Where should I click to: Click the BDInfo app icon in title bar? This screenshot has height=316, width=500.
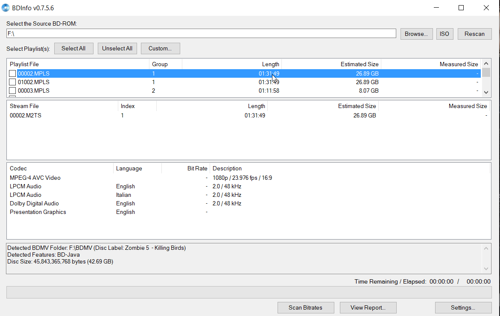(x=6, y=8)
